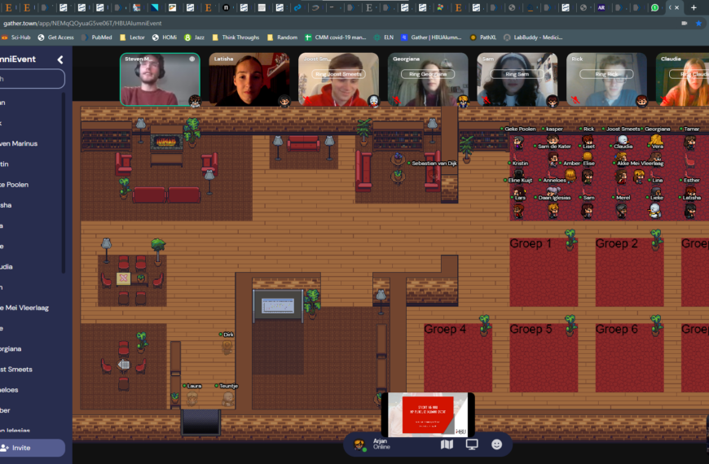
Task: Expand Steven M.'s video with the corner icon
Action: [x=192, y=59]
